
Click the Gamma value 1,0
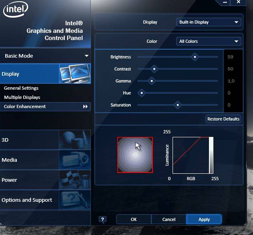click(231, 81)
